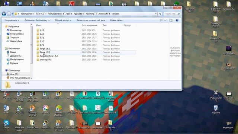Image resolution: width=238 pixels, height=134 pixels.
Task: Sort by Дата изменения column header
Action: tap(89, 25)
